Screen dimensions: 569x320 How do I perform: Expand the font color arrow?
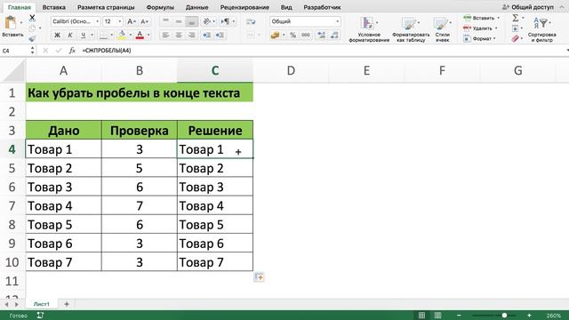coord(148,36)
